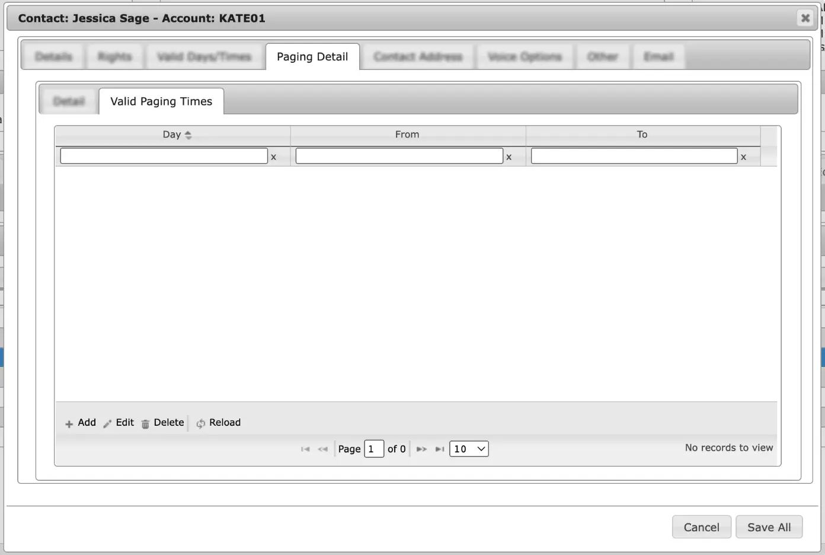
Task: Open the Details tab
Action: [53, 57]
